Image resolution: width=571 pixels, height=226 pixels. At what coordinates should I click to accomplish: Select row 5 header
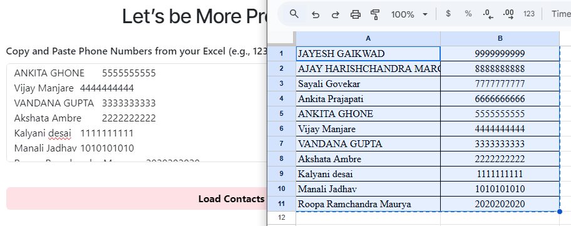281,114
